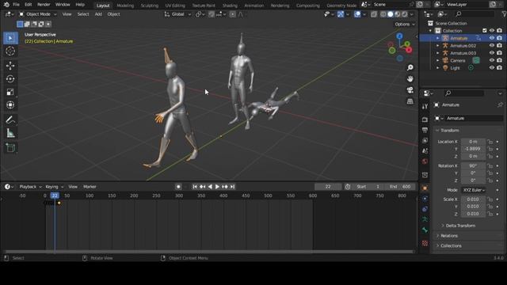Open the Playback dropdown in timeline
Viewport: 507px width, 285px height.
coord(30,187)
